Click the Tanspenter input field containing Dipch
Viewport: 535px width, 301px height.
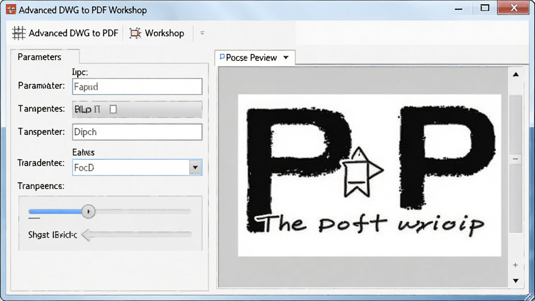point(137,132)
